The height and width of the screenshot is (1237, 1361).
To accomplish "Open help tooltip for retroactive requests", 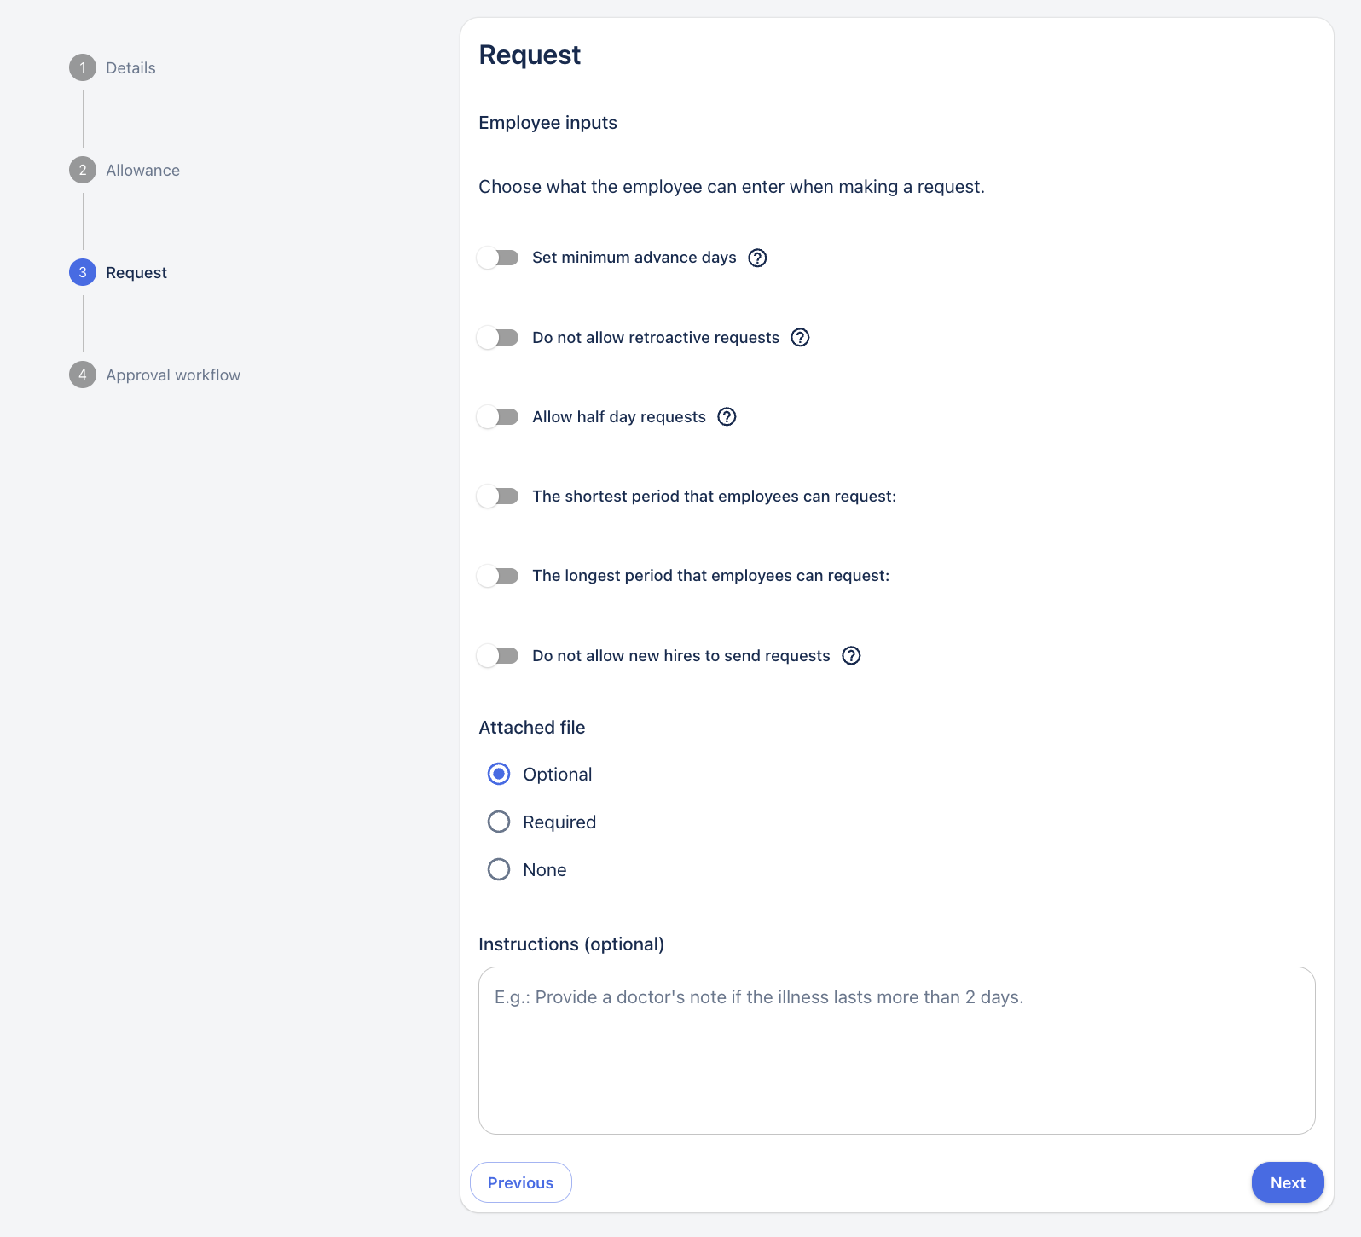I will coord(800,337).
